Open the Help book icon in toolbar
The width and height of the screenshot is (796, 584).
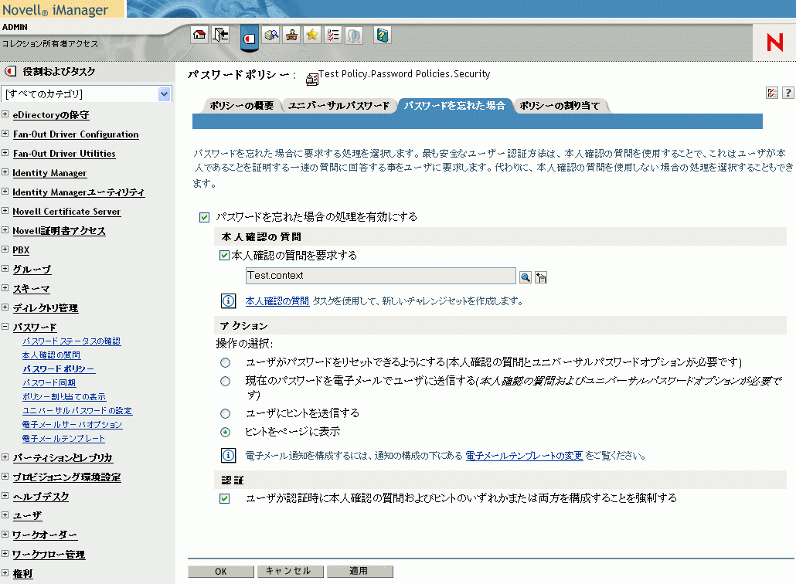(x=383, y=35)
